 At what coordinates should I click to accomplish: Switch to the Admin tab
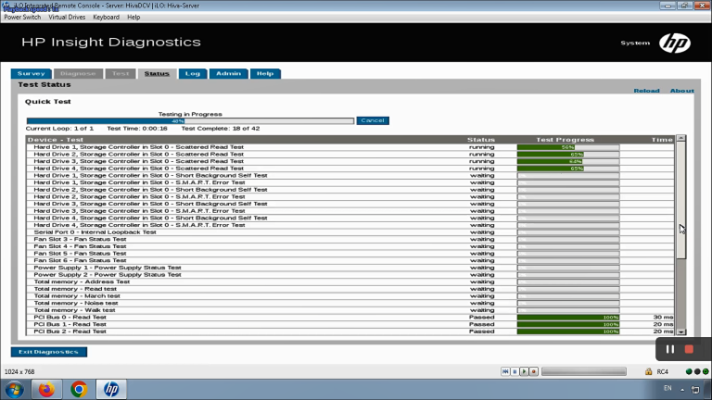tap(228, 73)
